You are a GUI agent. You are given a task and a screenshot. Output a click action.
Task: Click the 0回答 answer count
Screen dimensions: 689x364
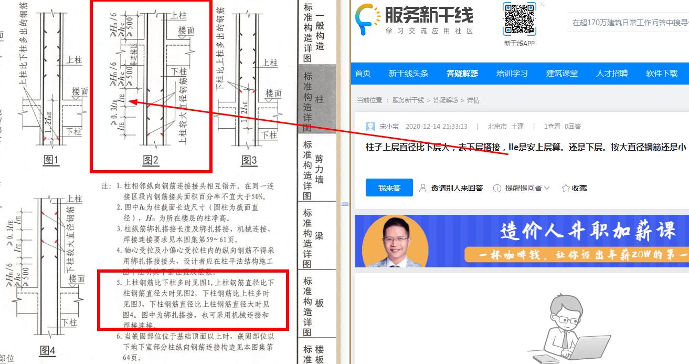point(573,127)
